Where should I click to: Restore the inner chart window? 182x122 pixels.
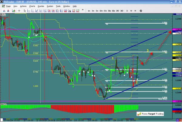[x=177, y=6]
